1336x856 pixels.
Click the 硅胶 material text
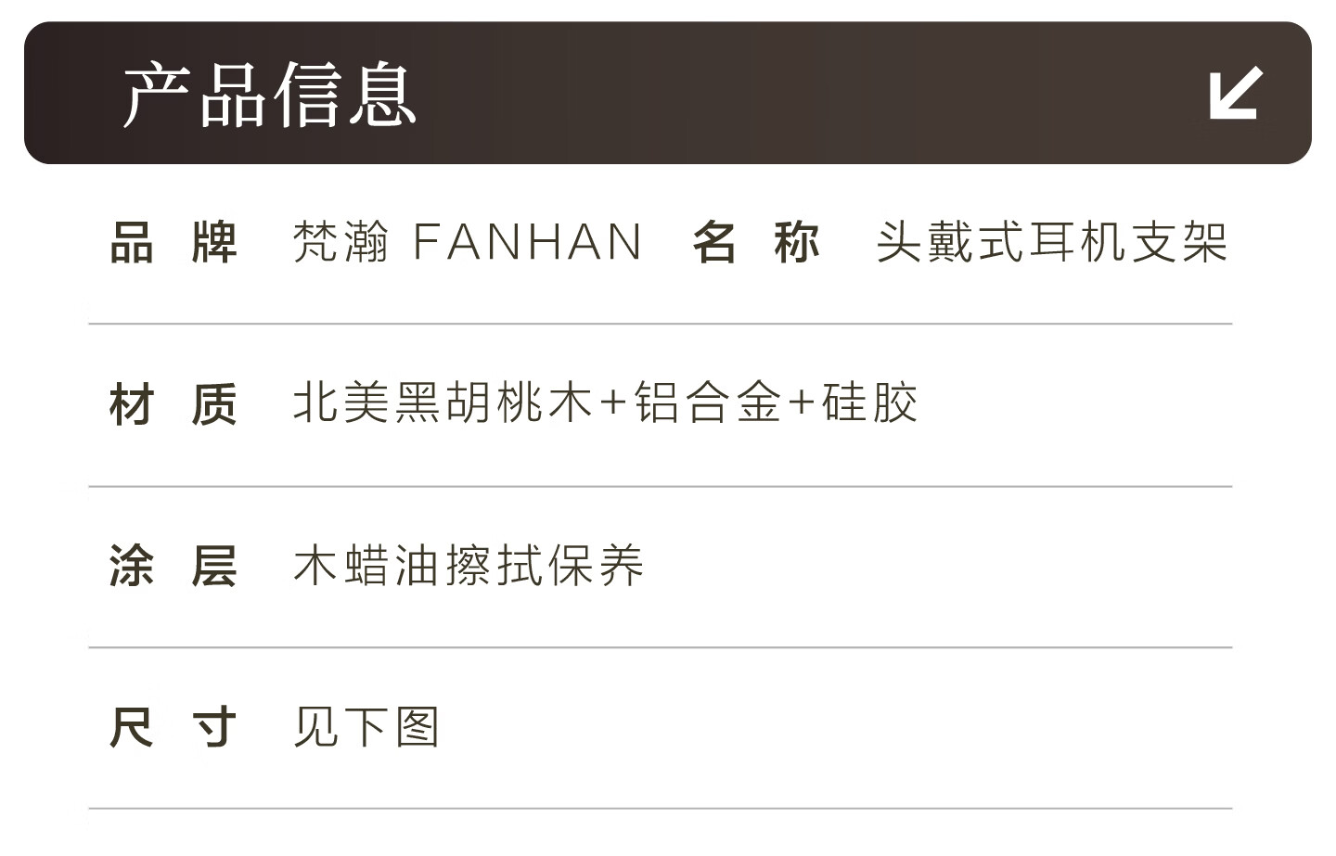(870, 403)
